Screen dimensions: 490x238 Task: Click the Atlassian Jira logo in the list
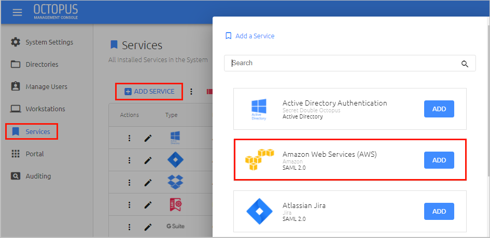click(259, 212)
